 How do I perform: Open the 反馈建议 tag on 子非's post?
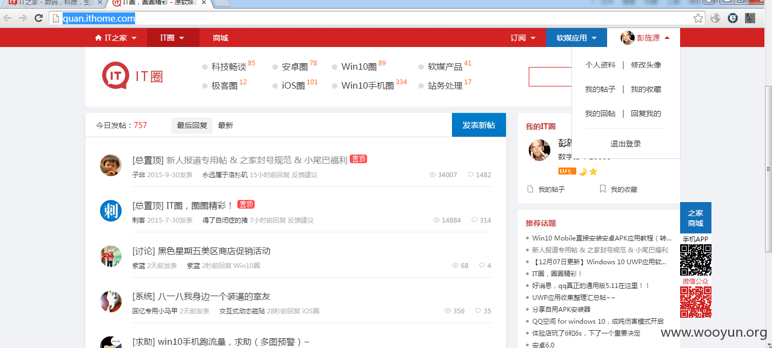(305, 175)
